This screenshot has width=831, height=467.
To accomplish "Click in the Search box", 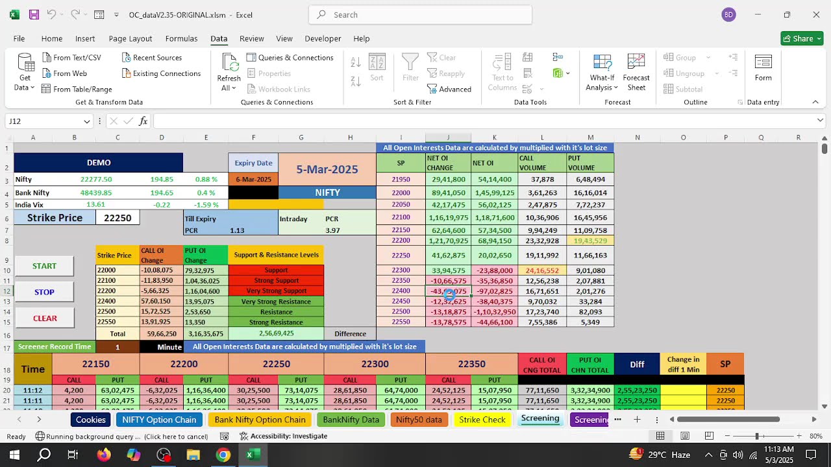I will (420, 14).
